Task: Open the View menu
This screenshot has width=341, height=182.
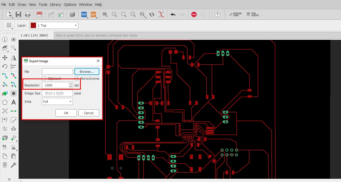Action: click(x=32, y=5)
